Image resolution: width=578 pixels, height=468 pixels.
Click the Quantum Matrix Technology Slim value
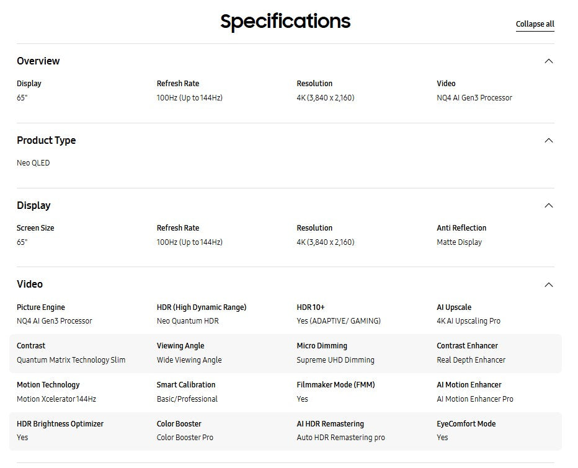pos(71,360)
